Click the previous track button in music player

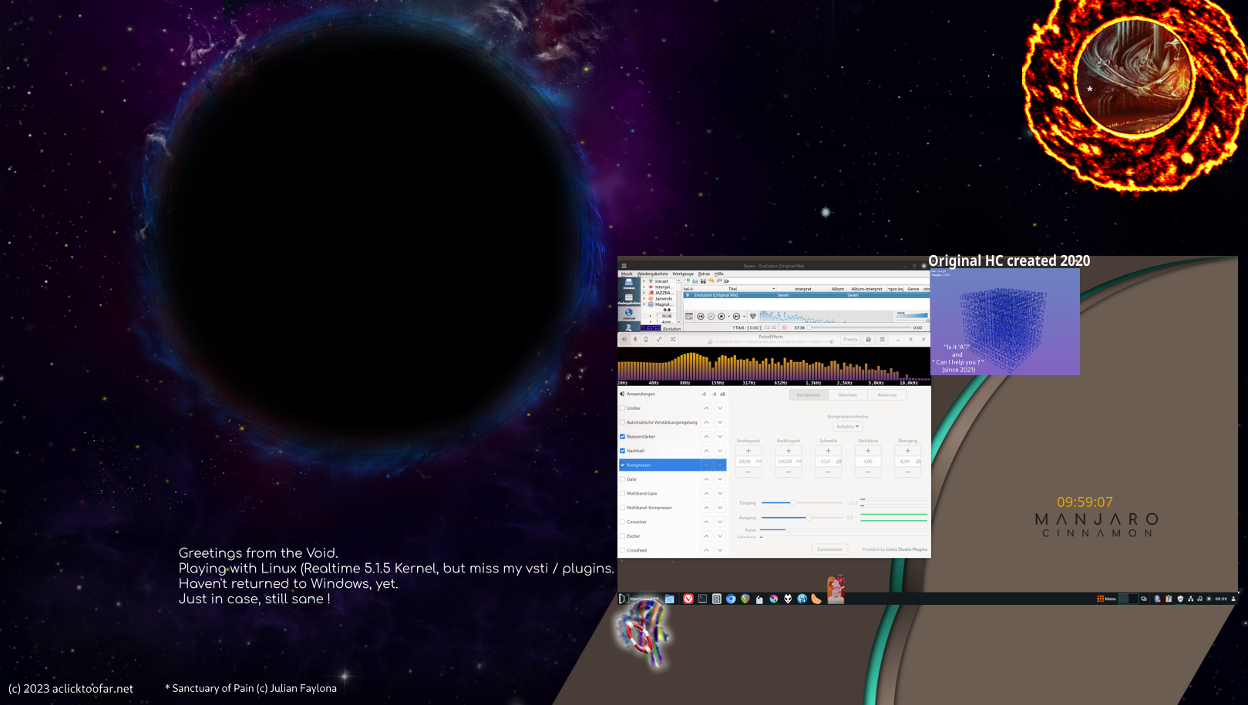701,316
